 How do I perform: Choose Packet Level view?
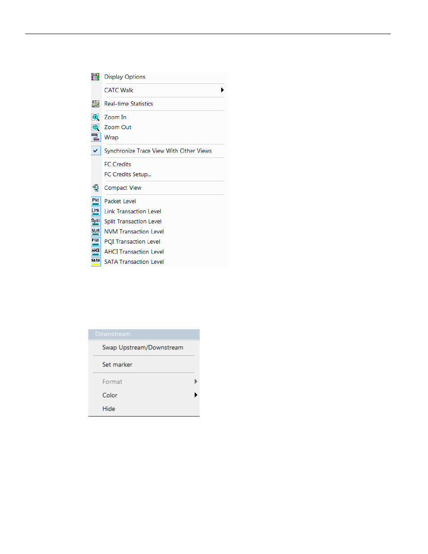pos(120,201)
